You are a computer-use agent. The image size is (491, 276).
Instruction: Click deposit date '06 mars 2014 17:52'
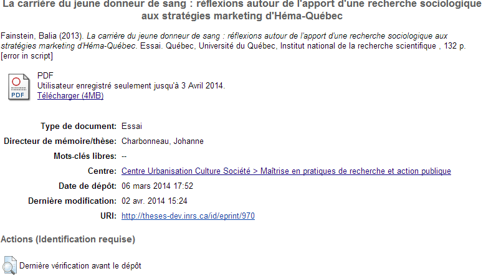pos(157,186)
